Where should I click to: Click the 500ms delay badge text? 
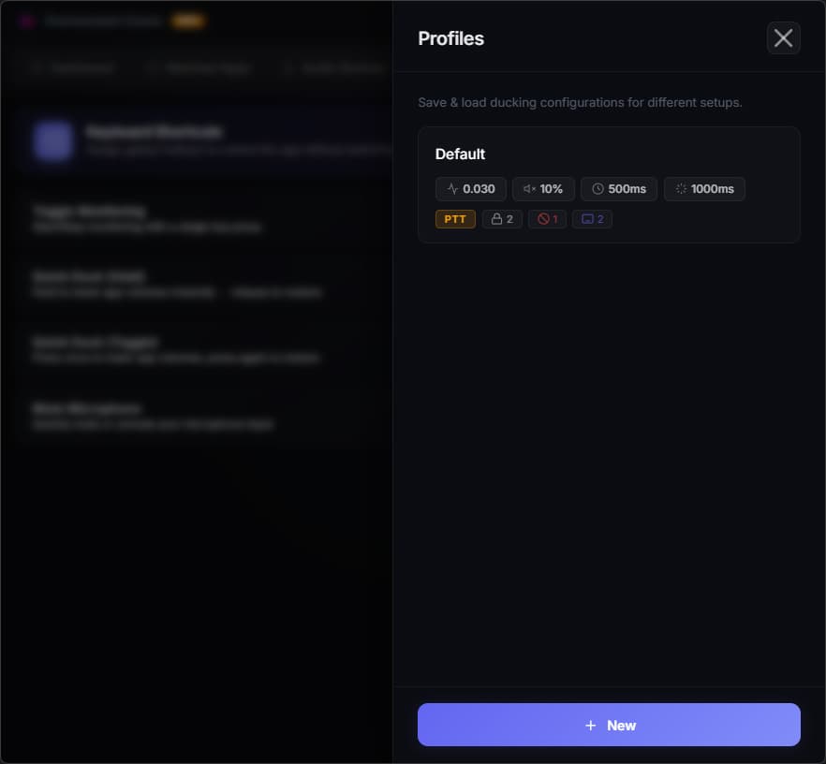click(627, 189)
